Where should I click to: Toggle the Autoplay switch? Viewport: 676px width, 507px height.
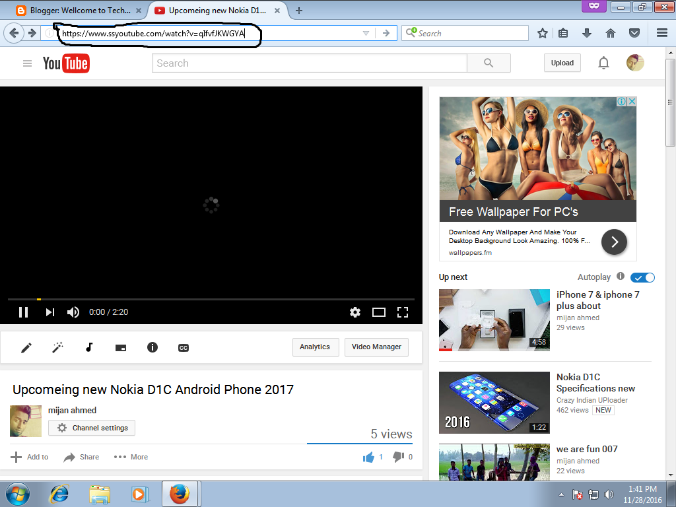click(x=642, y=278)
